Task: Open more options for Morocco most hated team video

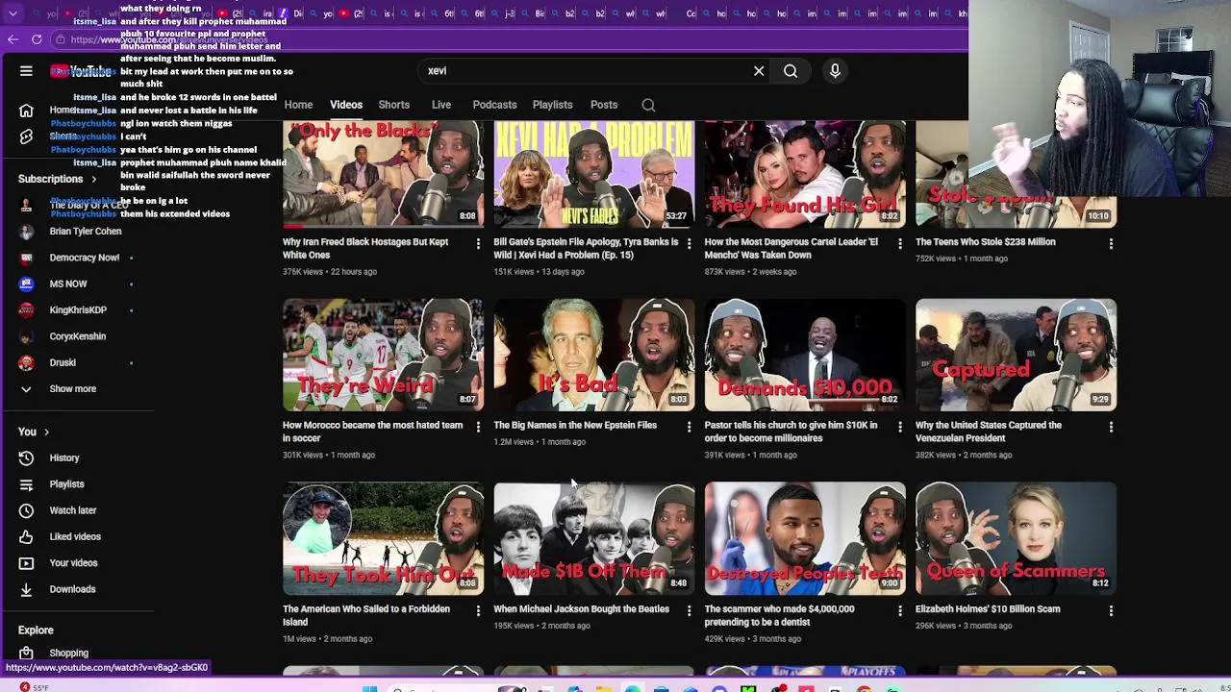Action: [478, 427]
